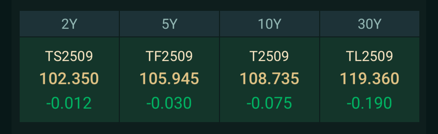
Task: Click the -0.190 change value
Action: point(370,103)
